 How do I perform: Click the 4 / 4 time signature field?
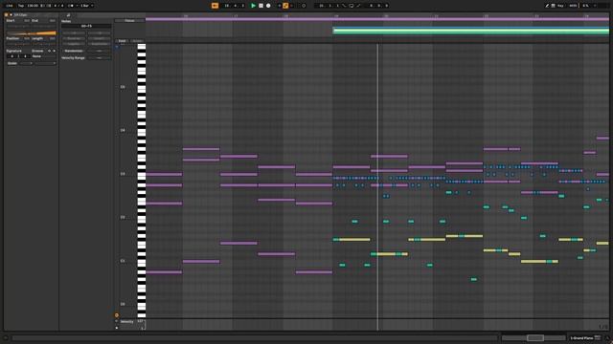pos(58,6)
